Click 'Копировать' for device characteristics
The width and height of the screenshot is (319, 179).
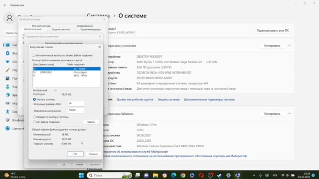coord(272,45)
